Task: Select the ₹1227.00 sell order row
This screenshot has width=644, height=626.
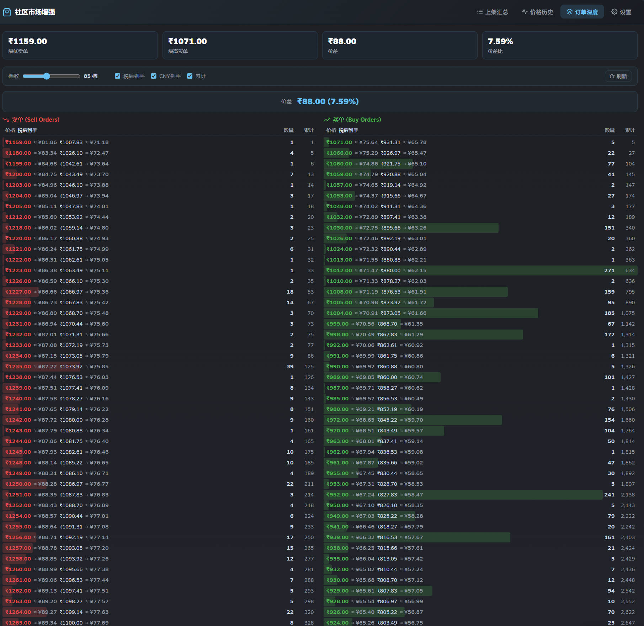Action: [x=159, y=292]
